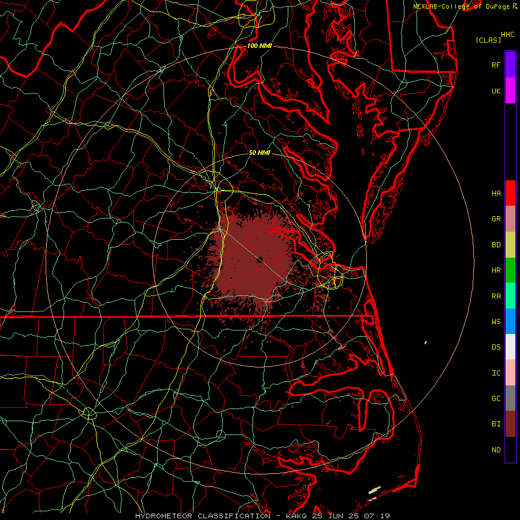The image size is (520, 520).
Task: Click the GR pink-brown legend swatch
Action: (x=510, y=218)
